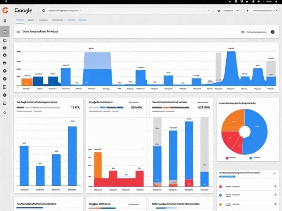This screenshot has width=282, height=211.
Task: Click inside the top search input field
Action: [x=125, y=11]
